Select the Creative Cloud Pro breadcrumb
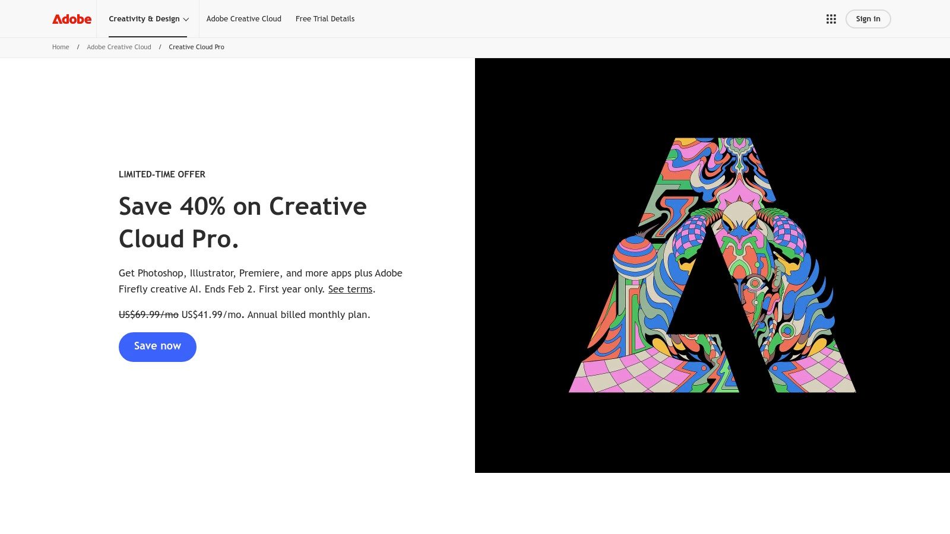 pyautogui.click(x=197, y=47)
